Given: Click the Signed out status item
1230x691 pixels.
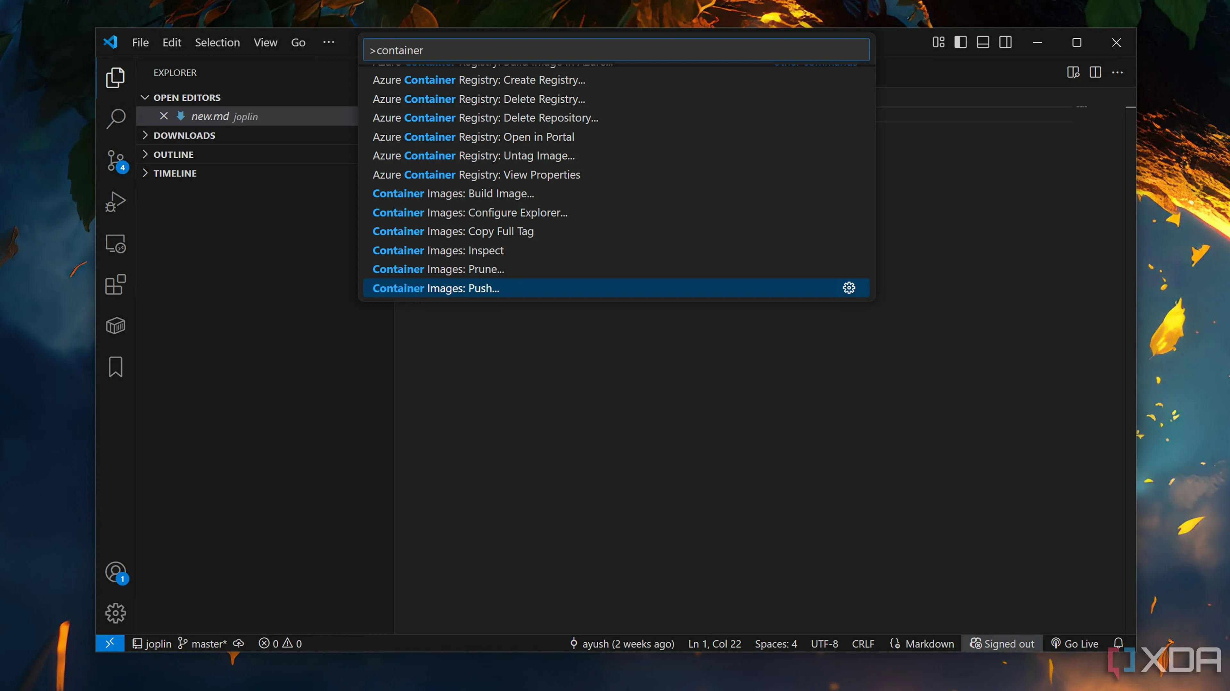Looking at the screenshot, I should pos(1002,643).
